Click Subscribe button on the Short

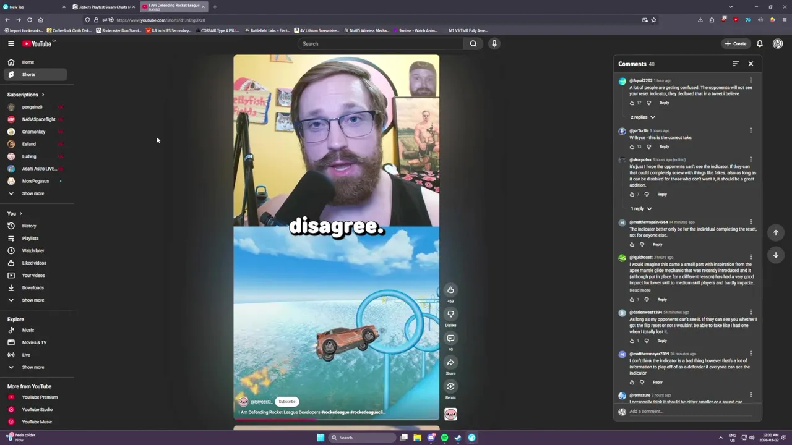[x=286, y=402]
